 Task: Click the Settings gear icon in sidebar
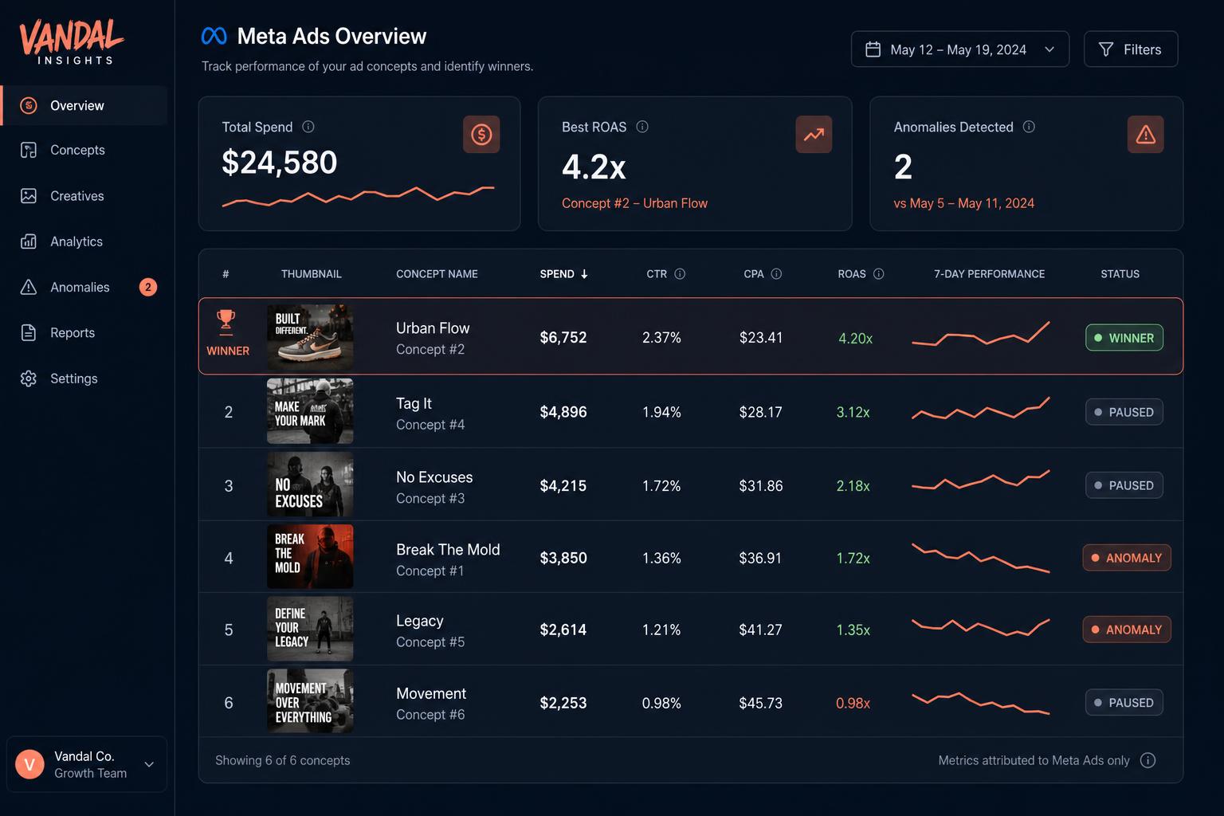pos(29,379)
